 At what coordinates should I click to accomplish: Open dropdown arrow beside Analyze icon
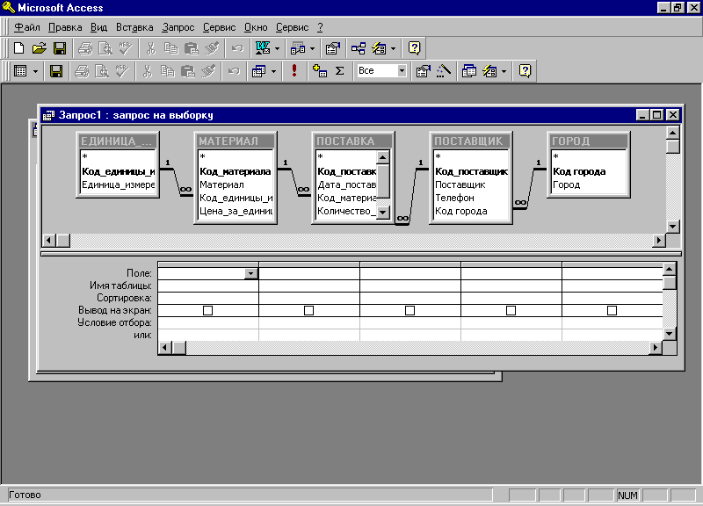(313, 48)
